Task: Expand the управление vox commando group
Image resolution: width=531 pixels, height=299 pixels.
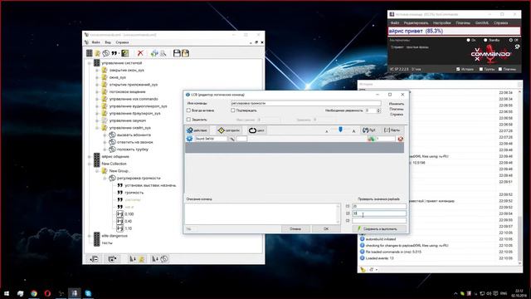Action: (x=97, y=99)
